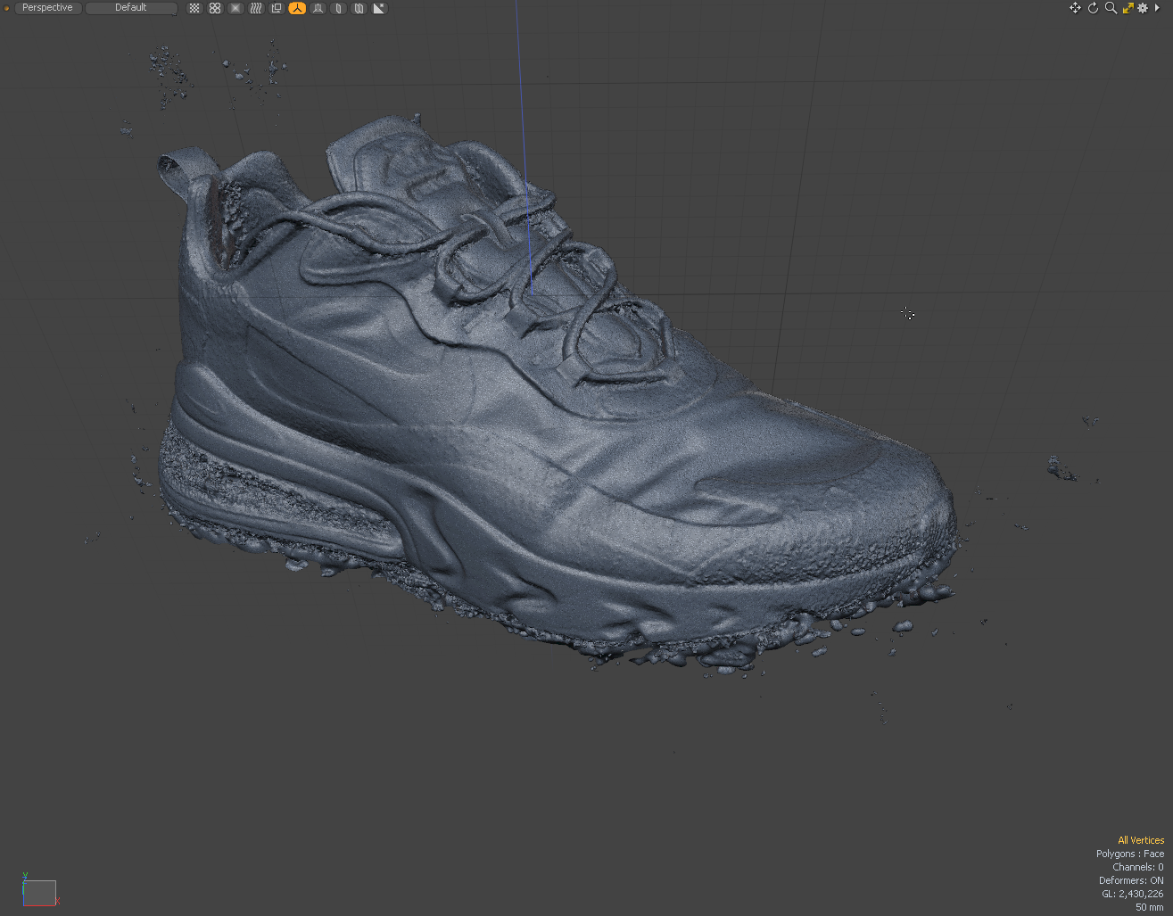This screenshot has height=916, width=1173.
Task: Expand the viewport options arrow
Action: [x=1158, y=8]
